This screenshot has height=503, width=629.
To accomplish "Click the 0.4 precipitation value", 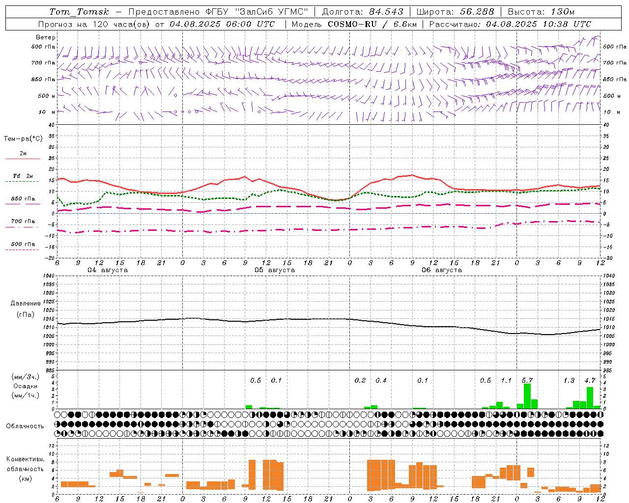I will click(x=381, y=380).
